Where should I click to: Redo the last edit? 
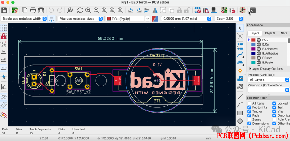point(60,10)
